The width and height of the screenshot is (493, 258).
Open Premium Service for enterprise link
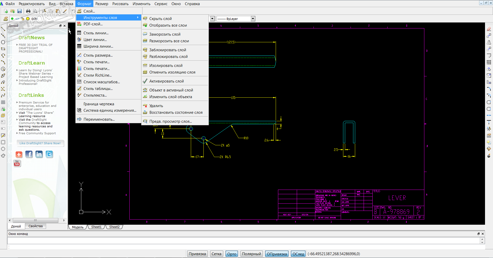coord(37,106)
